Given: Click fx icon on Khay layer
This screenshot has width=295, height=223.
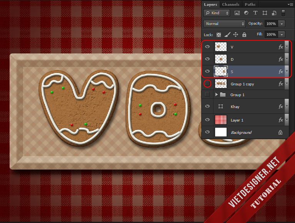Looking at the screenshot, I should click(x=281, y=107).
